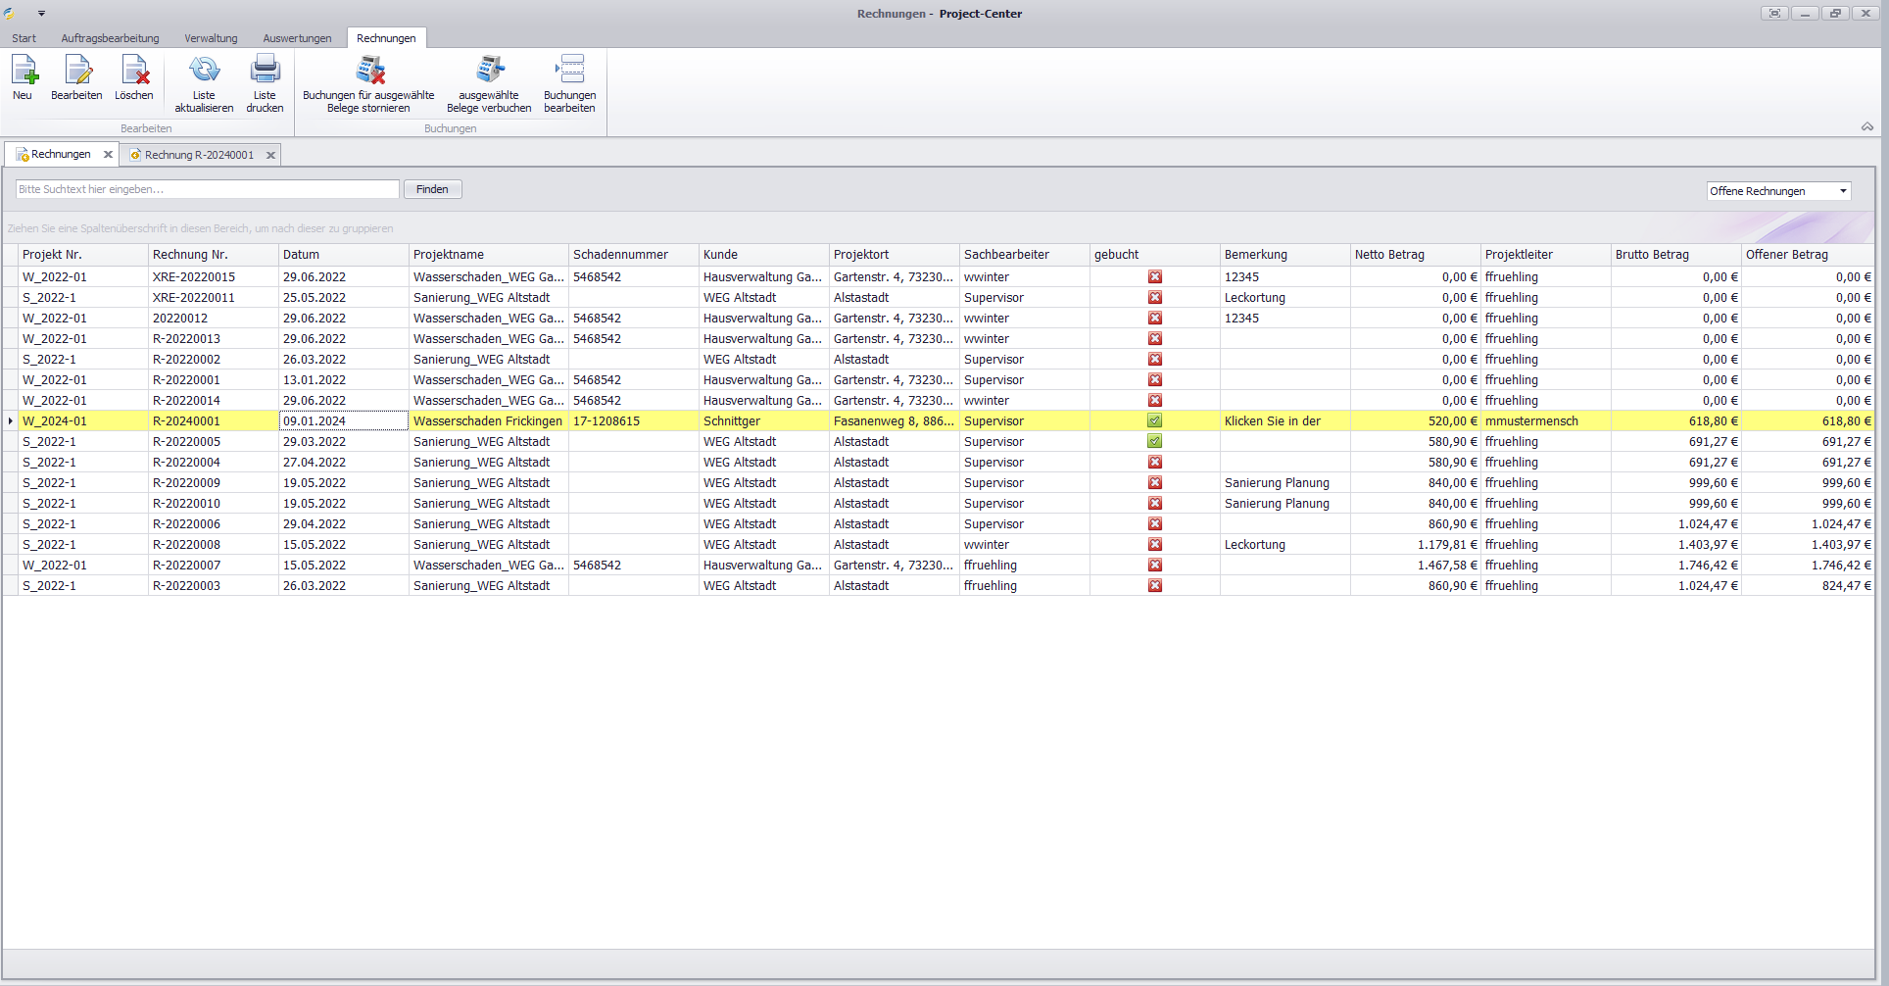Open the Offene Rechnungen filter dropdown

pyautogui.click(x=1842, y=191)
